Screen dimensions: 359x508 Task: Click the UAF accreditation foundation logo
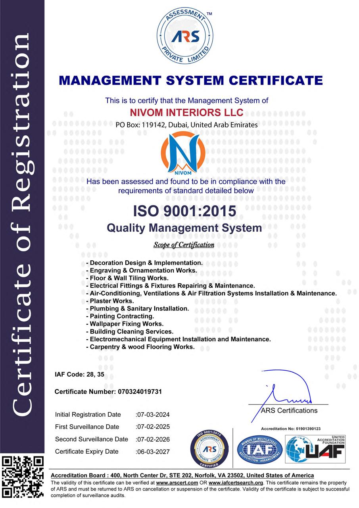pos(316,450)
